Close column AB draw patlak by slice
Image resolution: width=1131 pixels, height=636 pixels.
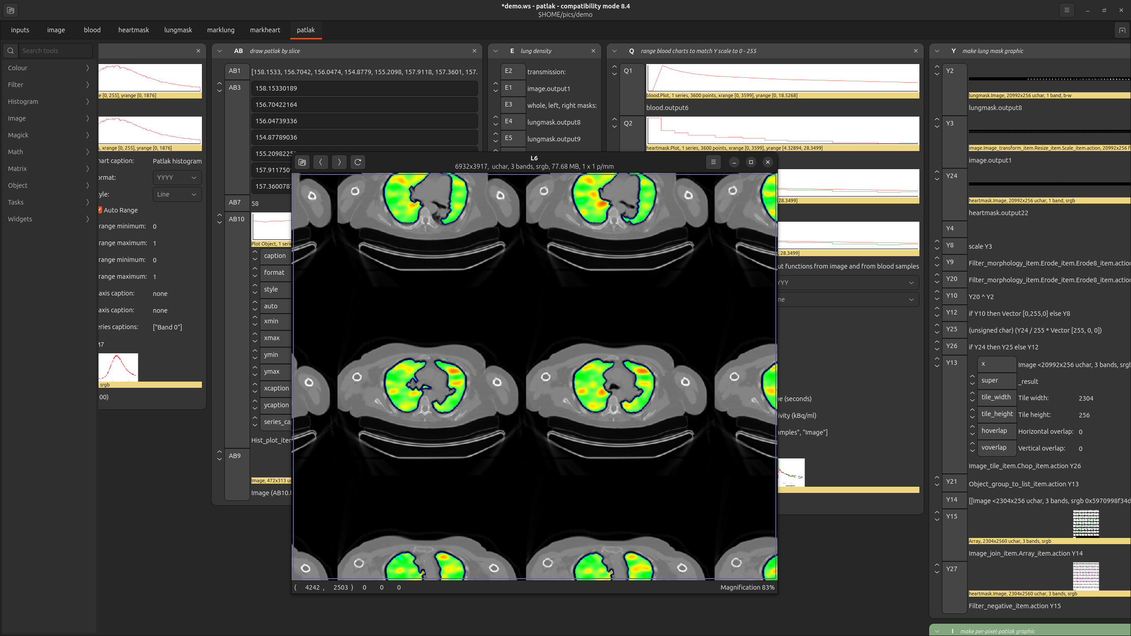click(x=474, y=51)
